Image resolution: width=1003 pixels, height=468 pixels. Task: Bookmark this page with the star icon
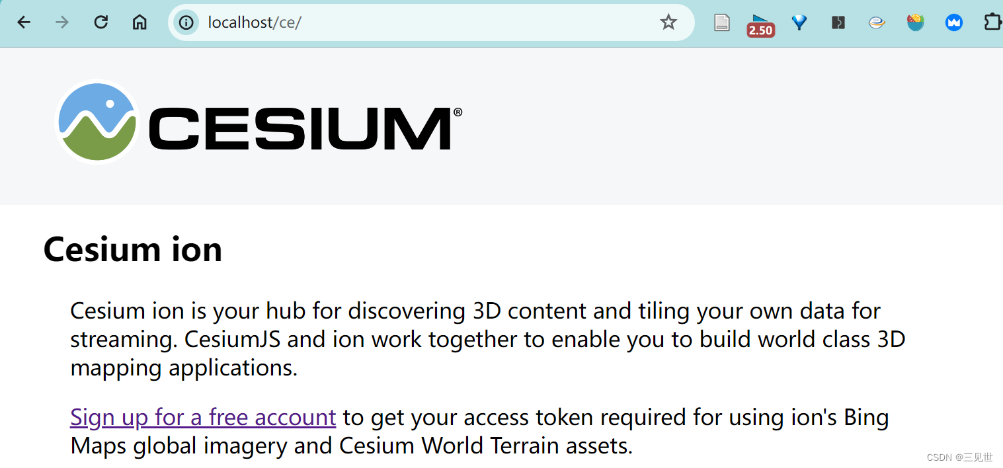pos(668,22)
